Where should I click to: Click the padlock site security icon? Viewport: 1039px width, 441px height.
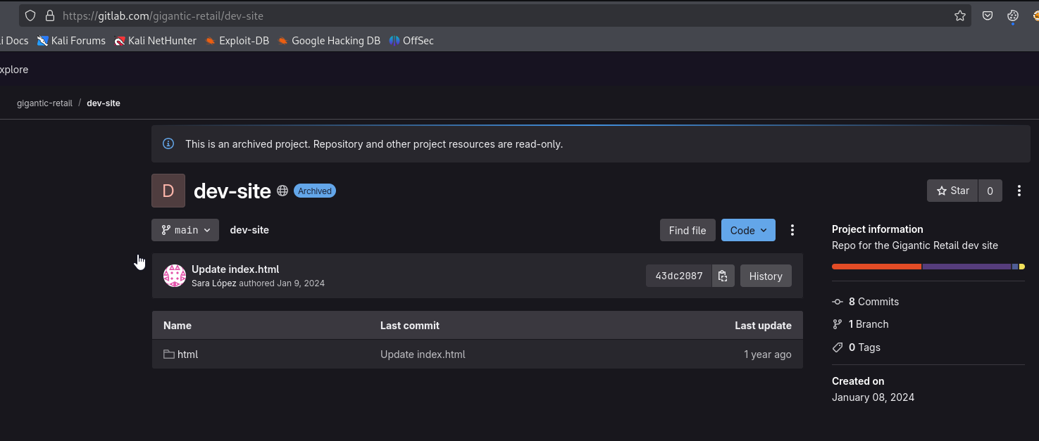coord(49,15)
